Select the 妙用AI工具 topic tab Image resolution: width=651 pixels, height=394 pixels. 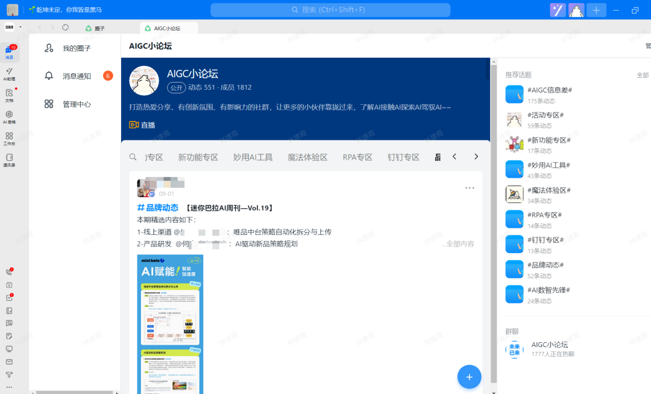[x=253, y=157]
